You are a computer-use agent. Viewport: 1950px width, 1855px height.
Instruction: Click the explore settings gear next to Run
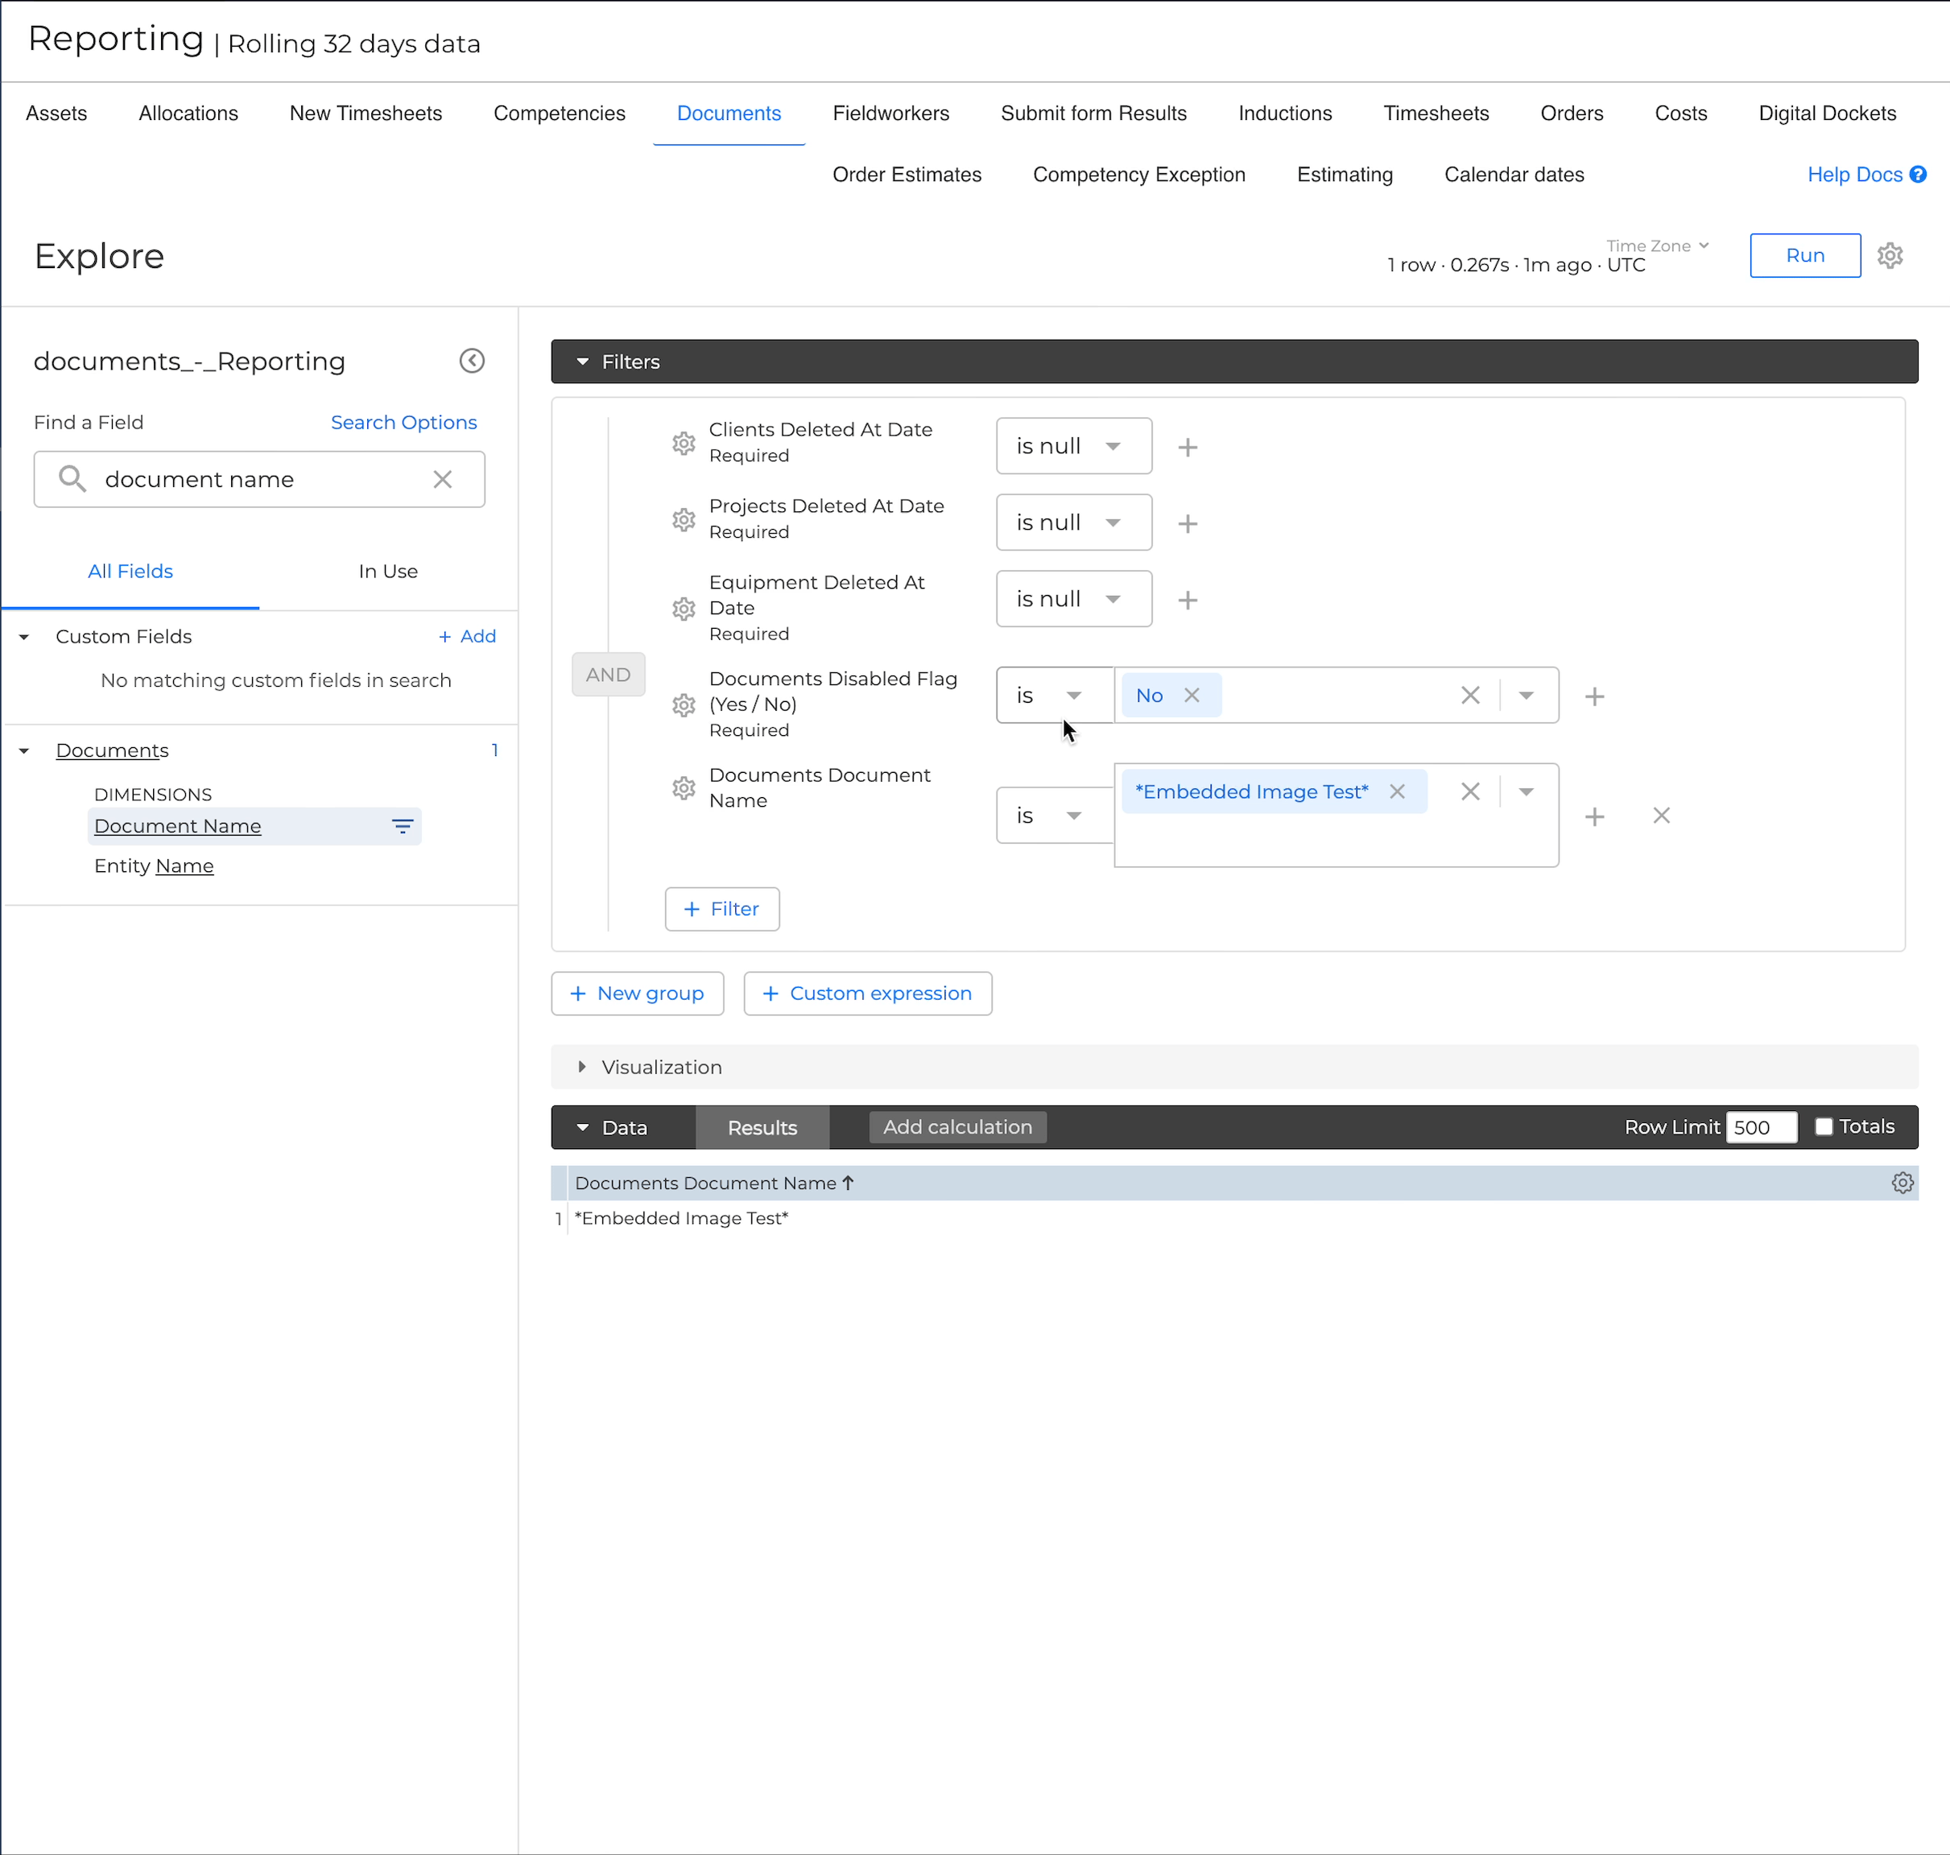(1890, 255)
